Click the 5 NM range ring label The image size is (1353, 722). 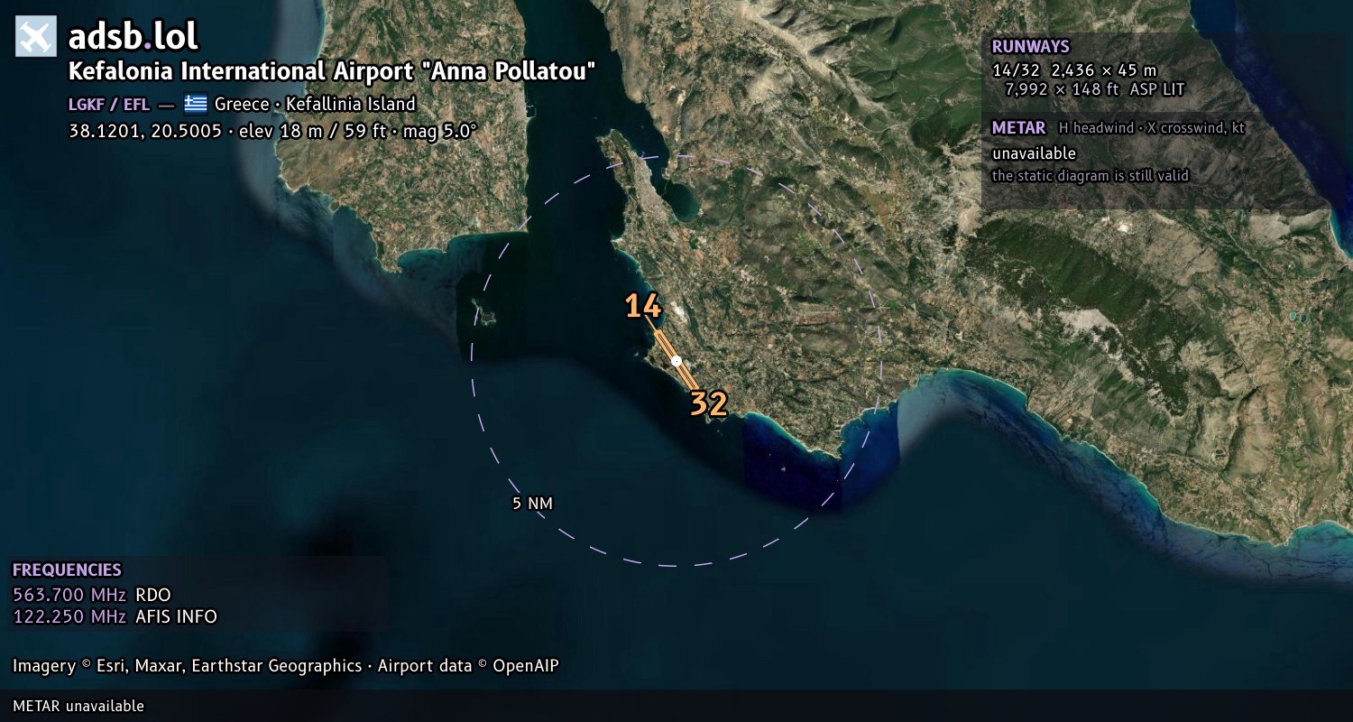pyautogui.click(x=532, y=504)
